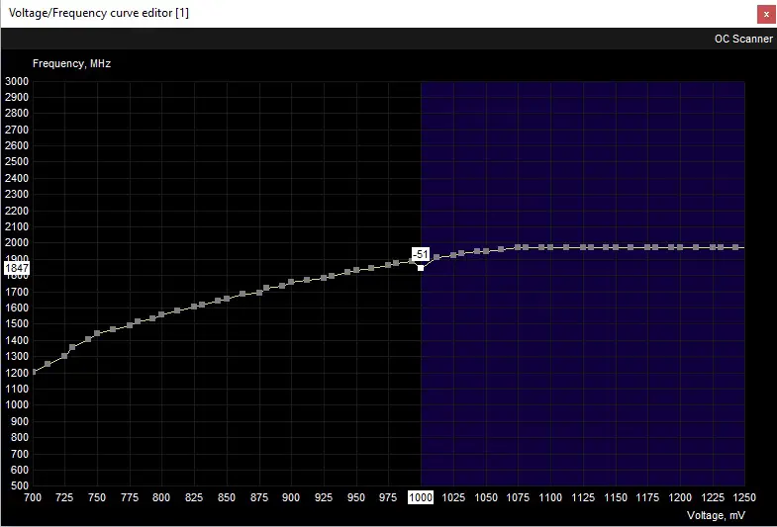Click the 'Voltage, mV' axis title
This screenshot has width=777, height=527.
click(x=716, y=515)
